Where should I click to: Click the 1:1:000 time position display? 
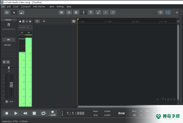coord(75,113)
